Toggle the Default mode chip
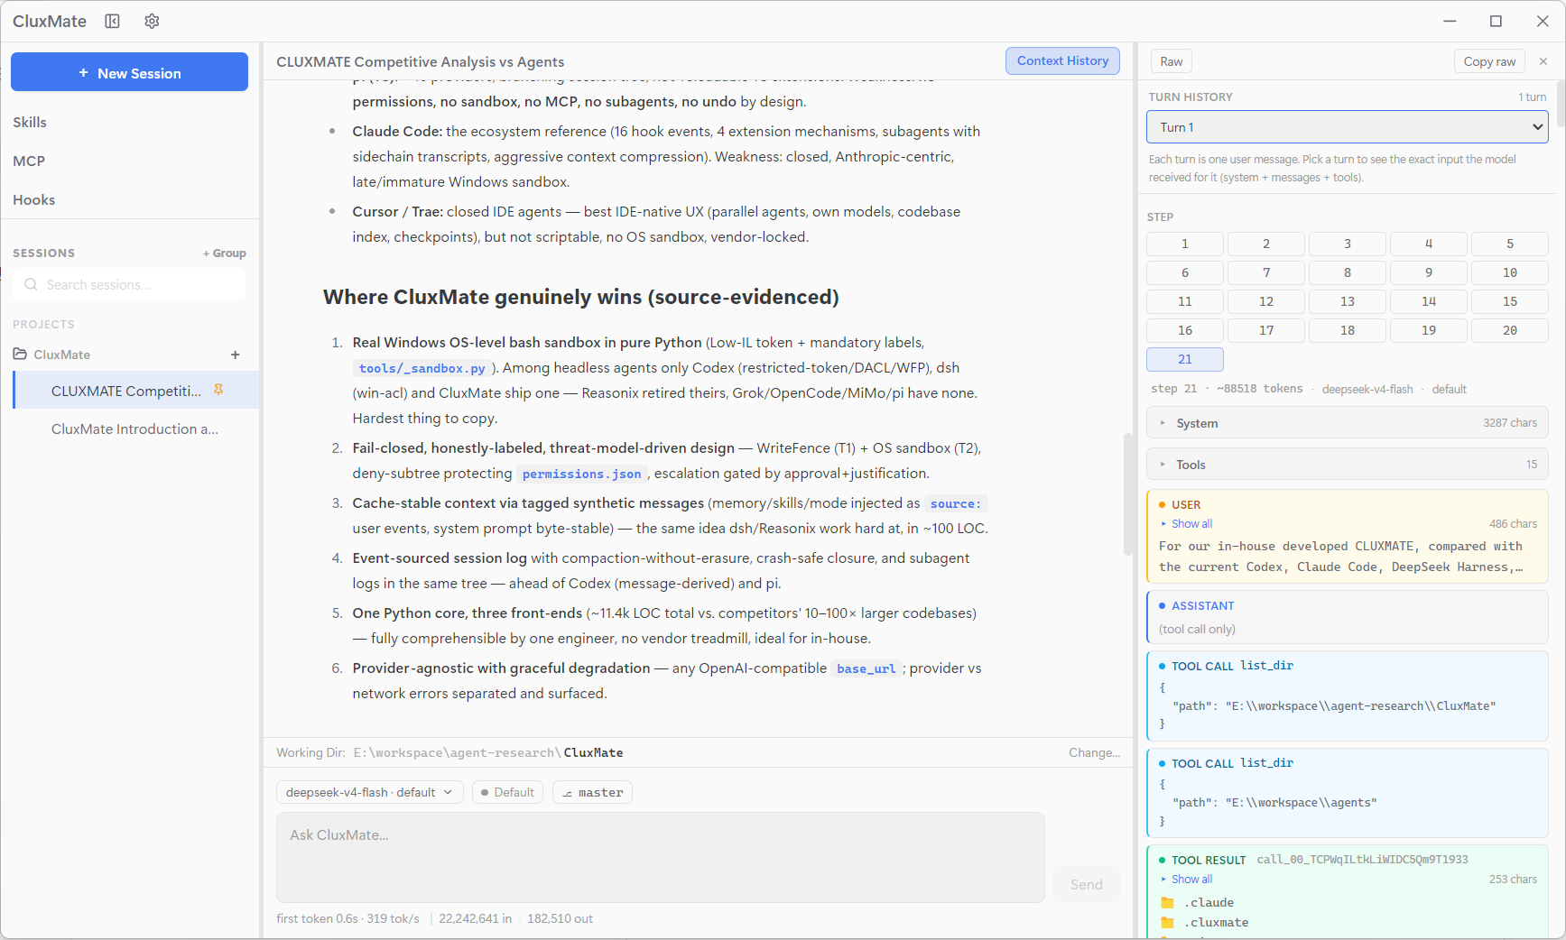 pyautogui.click(x=507, y=792)
